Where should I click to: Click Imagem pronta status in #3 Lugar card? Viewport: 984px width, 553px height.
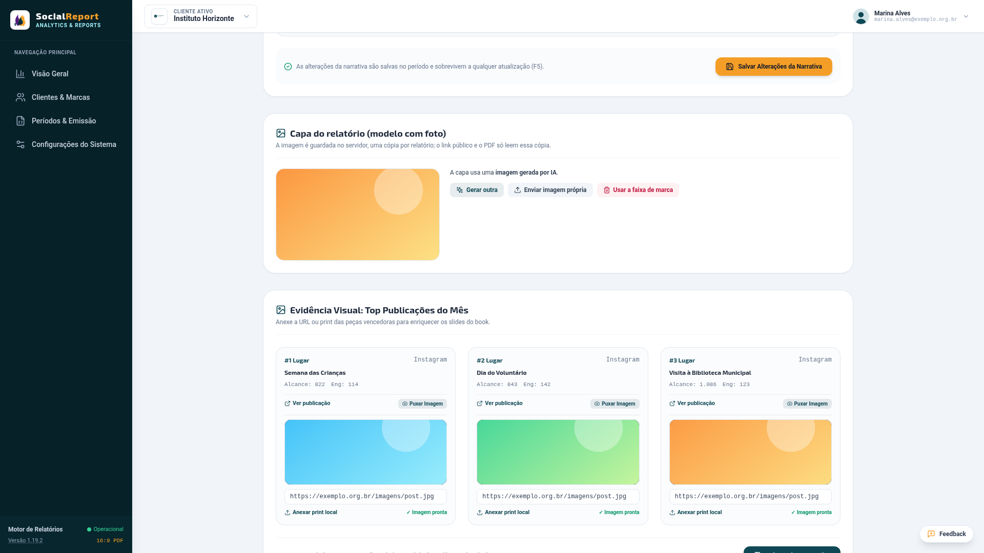(x=811, y=513)
